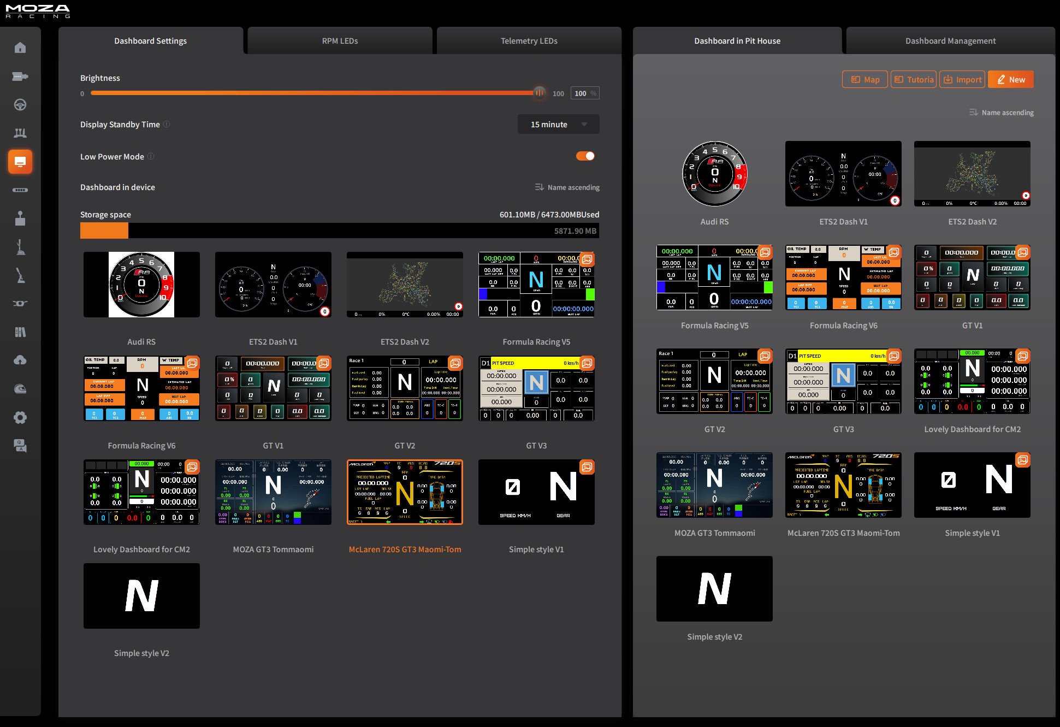Open the shifter settings sidebar icon
Image resolution: width=1060 pixels, height=727 pixels.
pyautogui.click(x=20, y=218)
